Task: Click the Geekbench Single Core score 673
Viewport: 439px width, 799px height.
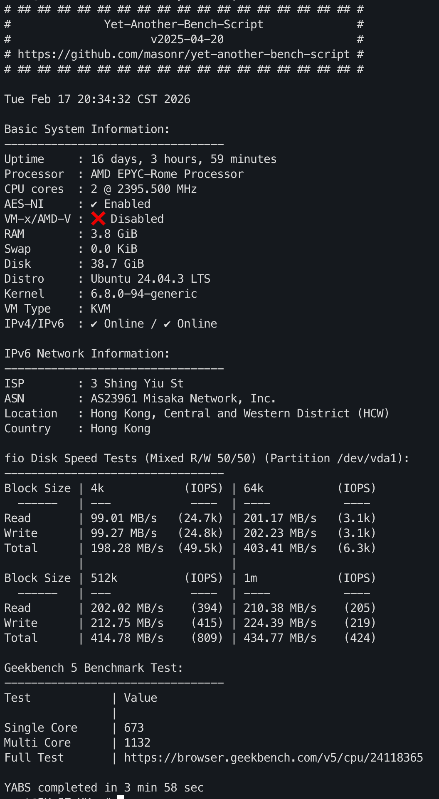Action: point(134,728)
